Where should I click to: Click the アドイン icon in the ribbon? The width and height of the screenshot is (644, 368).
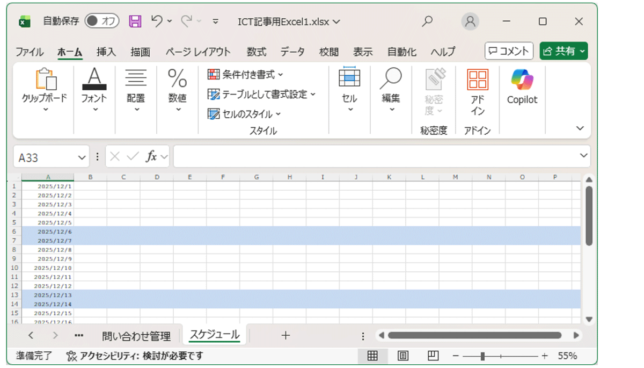click(477, 89)
